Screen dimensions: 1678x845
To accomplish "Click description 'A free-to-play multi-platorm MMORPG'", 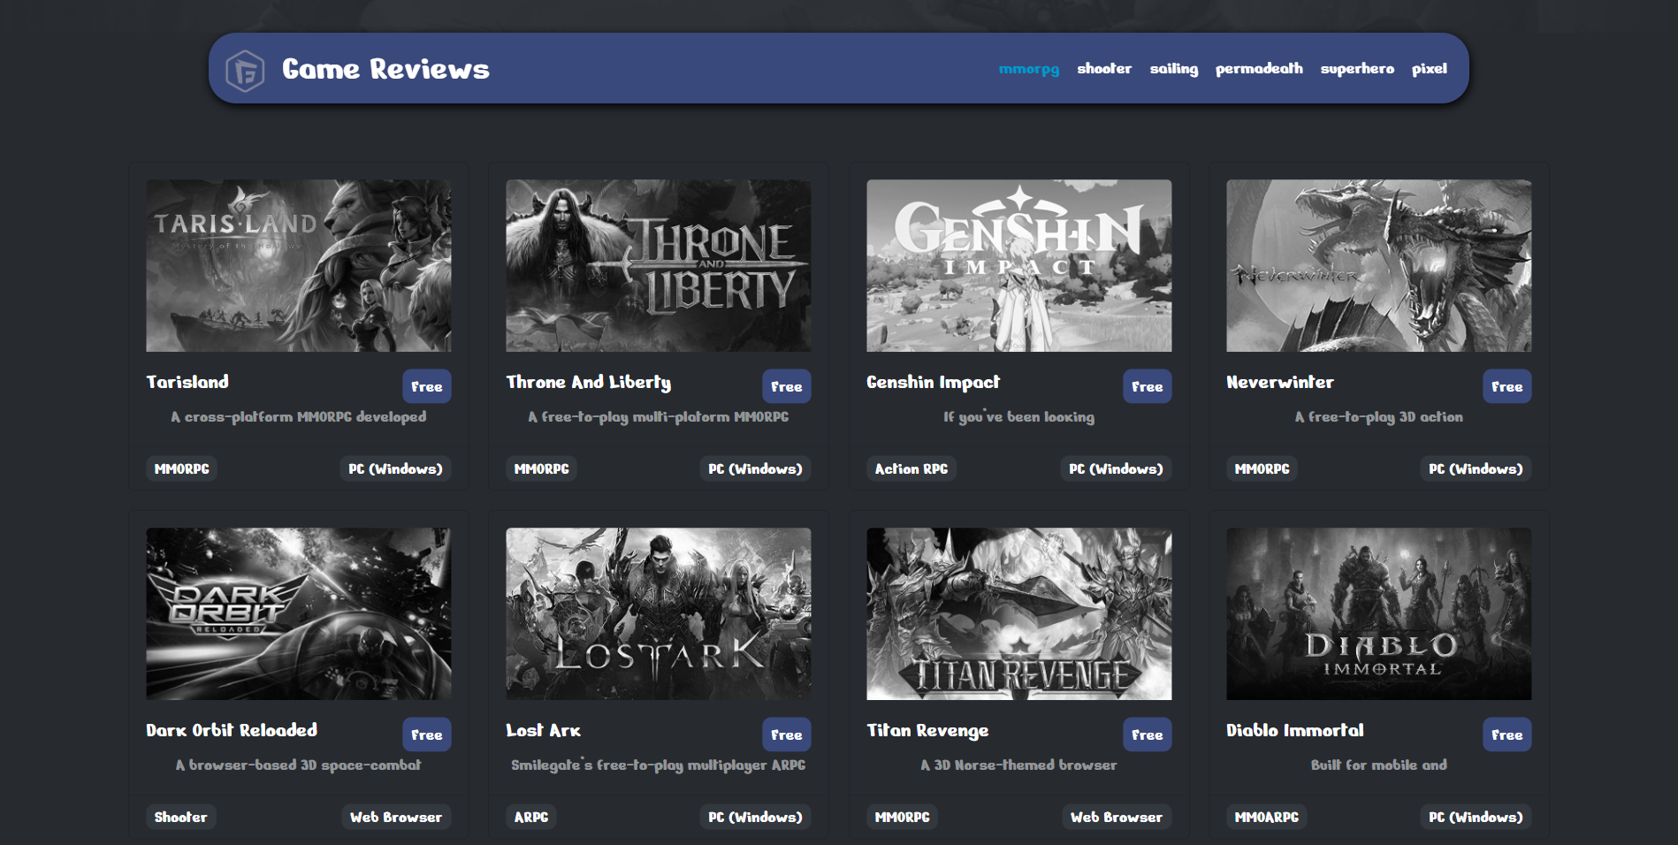I will 659,416.
